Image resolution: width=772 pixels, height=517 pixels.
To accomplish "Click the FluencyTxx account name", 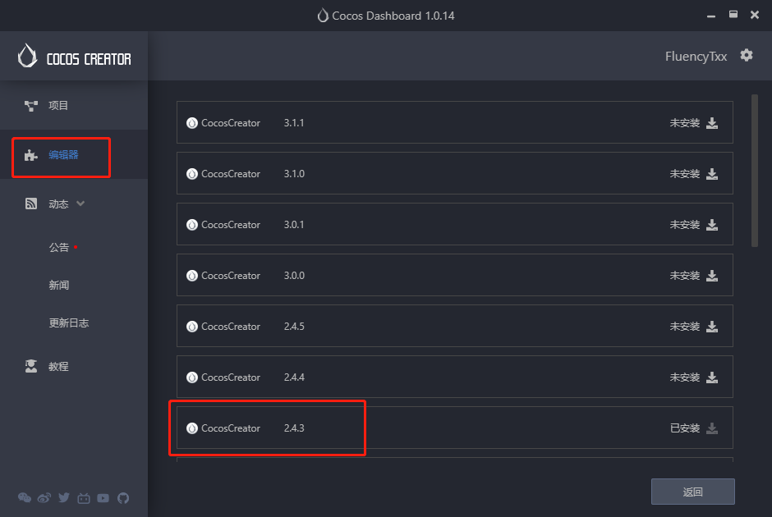I will pyautogui.click(x=696, y=57).
